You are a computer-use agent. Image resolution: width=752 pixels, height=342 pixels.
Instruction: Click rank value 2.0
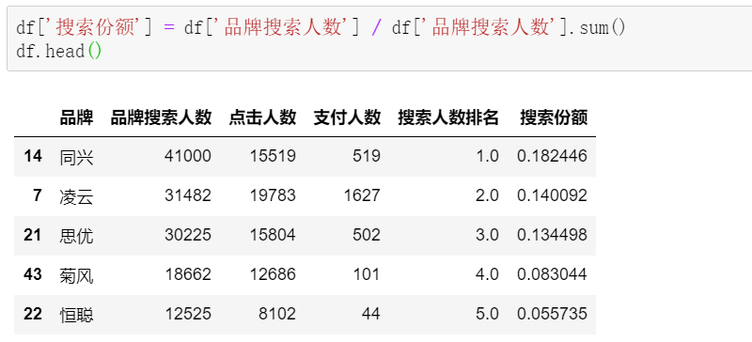point(487,195)
